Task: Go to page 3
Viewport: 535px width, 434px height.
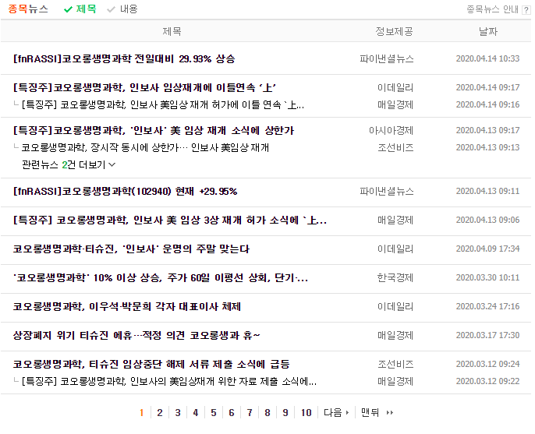Action: (x=178, y=413)
